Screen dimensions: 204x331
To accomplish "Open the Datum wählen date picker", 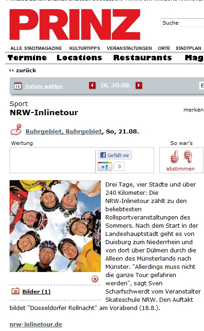I will [44, 86].
